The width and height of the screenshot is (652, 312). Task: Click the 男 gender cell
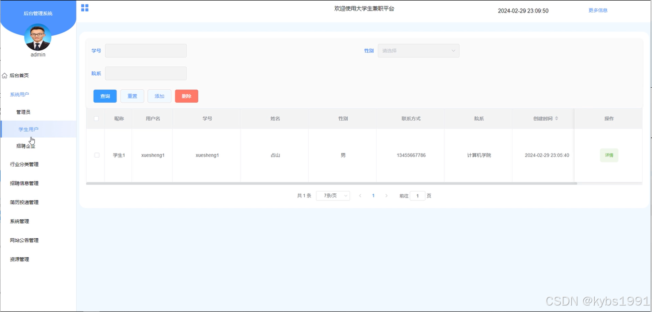[343, 156]
